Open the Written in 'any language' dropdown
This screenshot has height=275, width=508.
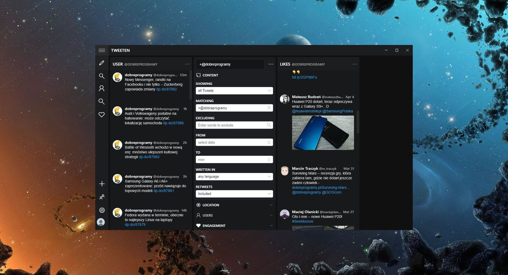pos(234,176)
